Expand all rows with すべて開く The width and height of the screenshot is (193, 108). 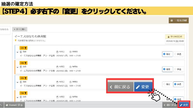[20, 29]
